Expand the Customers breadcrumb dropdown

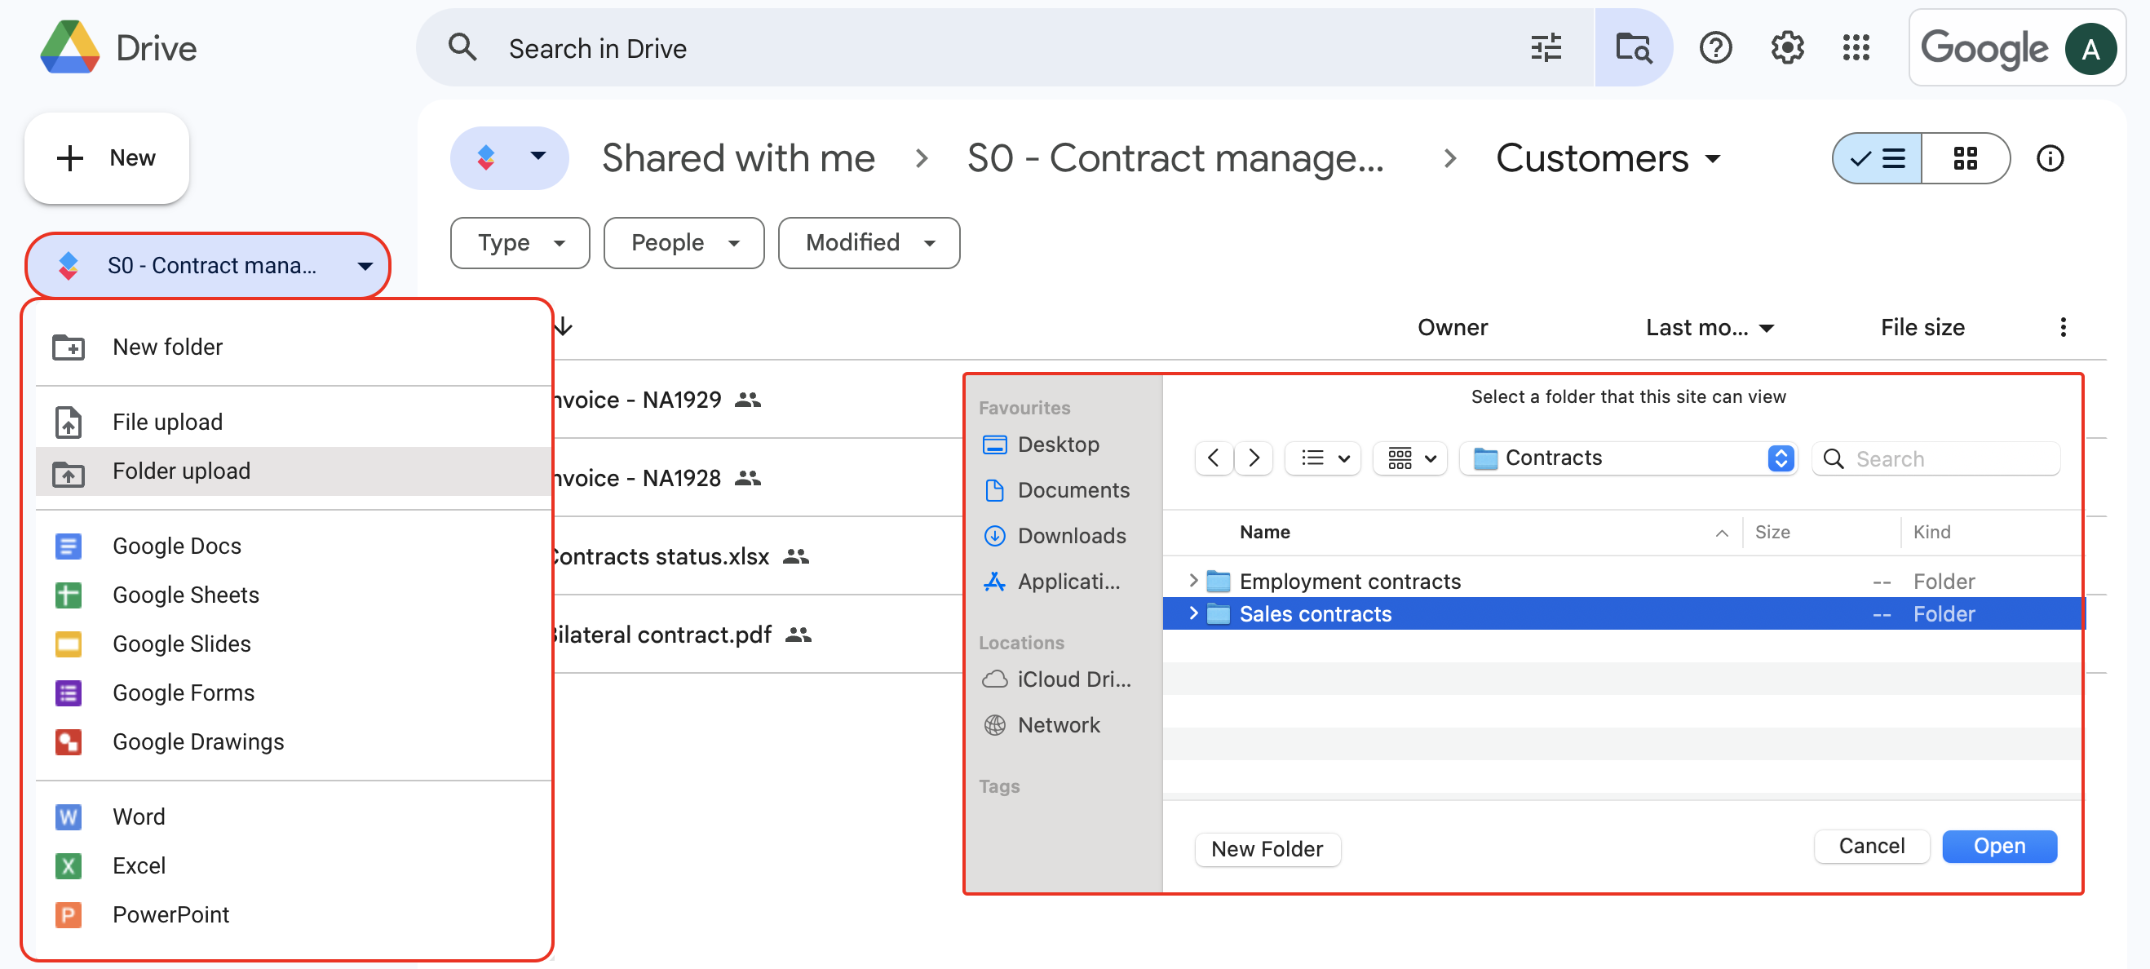(x=1714, y=158)
